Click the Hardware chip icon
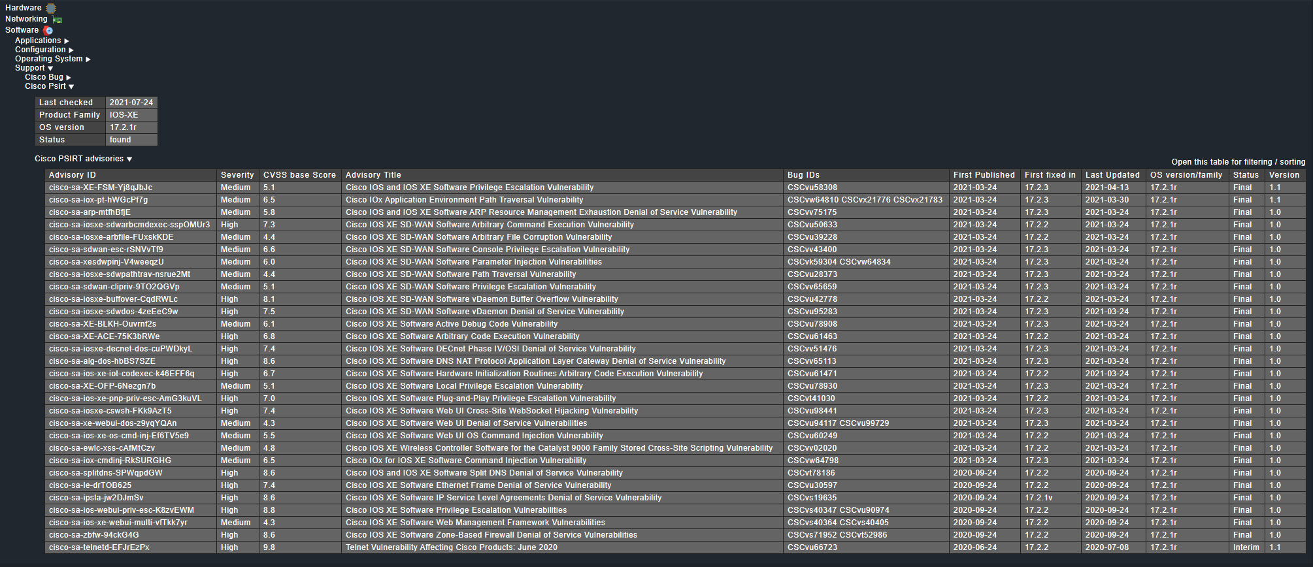Image resolution: width=1313 pixels, height=567 pixels. click(x=51, y=8)
